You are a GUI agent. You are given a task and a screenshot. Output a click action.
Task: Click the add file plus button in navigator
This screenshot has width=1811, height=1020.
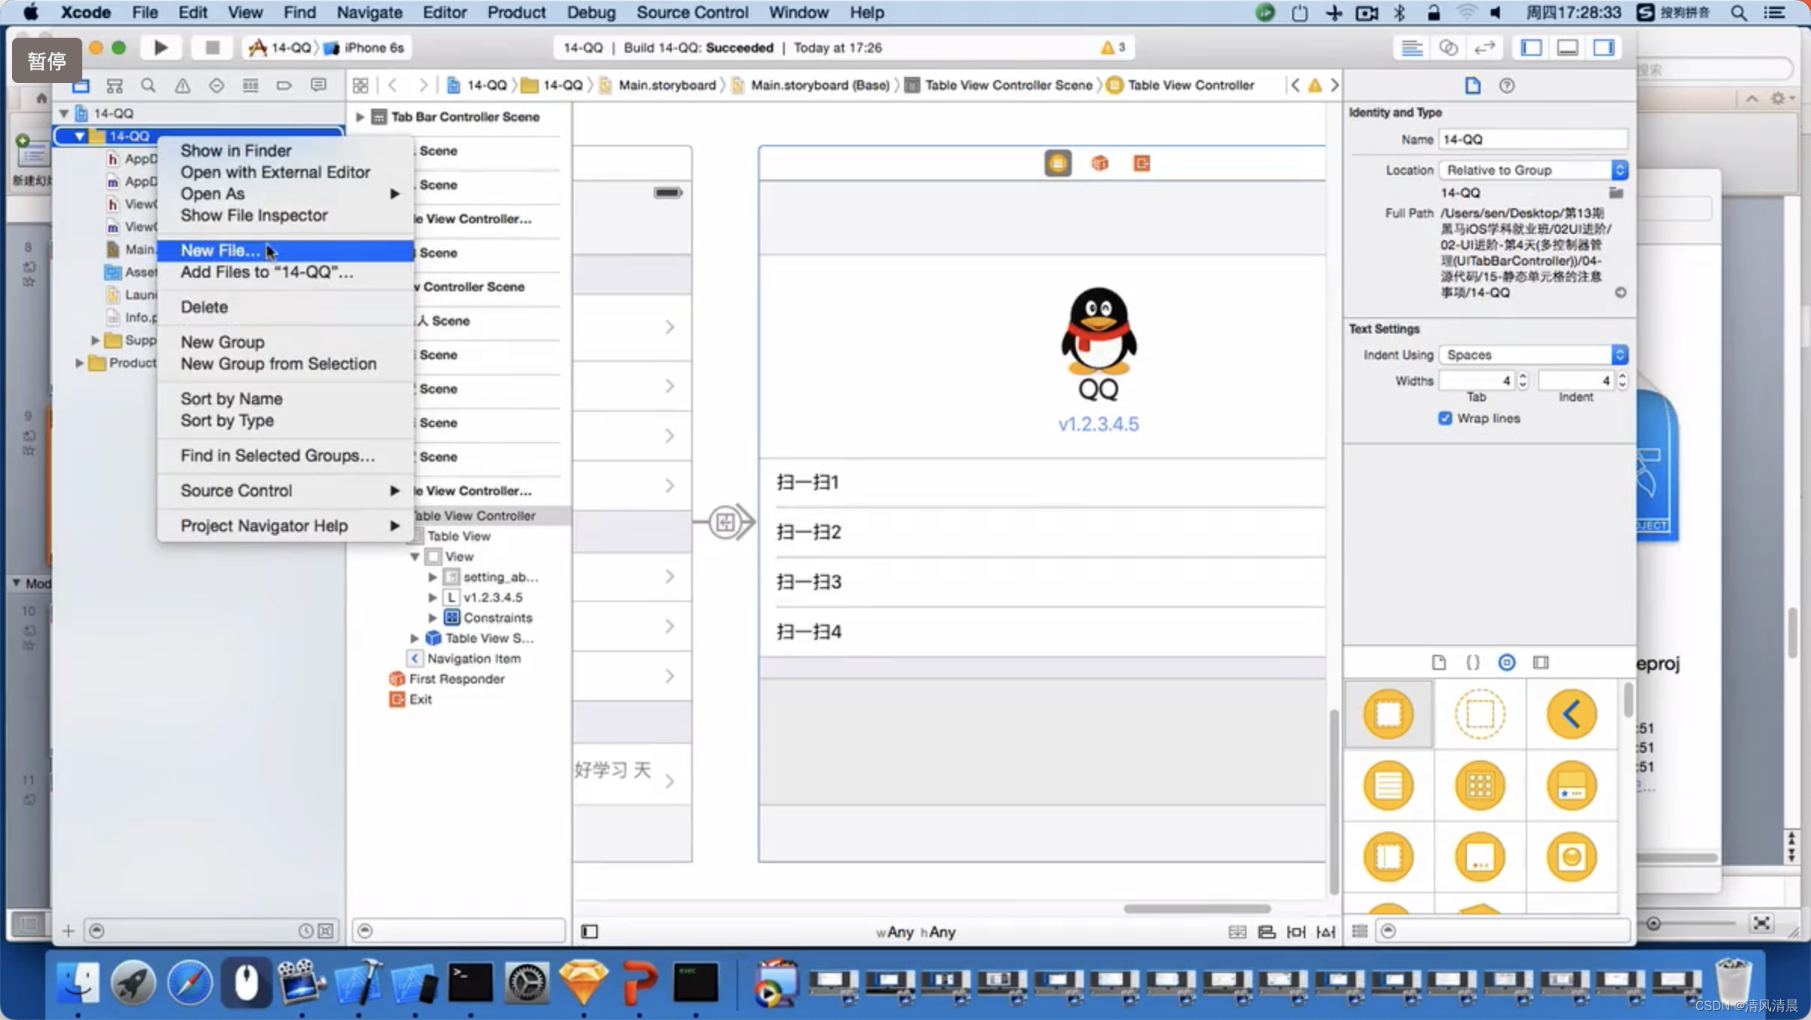point(68,931)
